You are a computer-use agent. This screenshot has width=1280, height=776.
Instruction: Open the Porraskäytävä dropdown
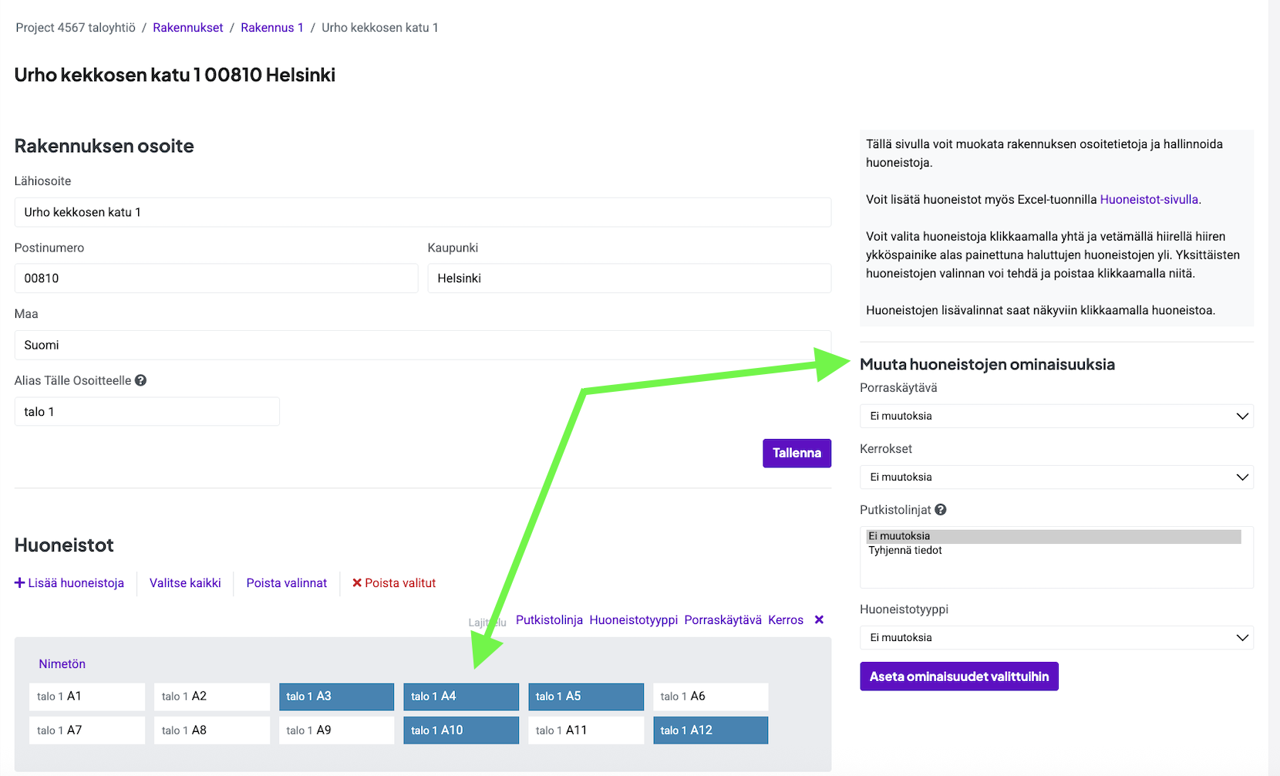point(1056,416)
